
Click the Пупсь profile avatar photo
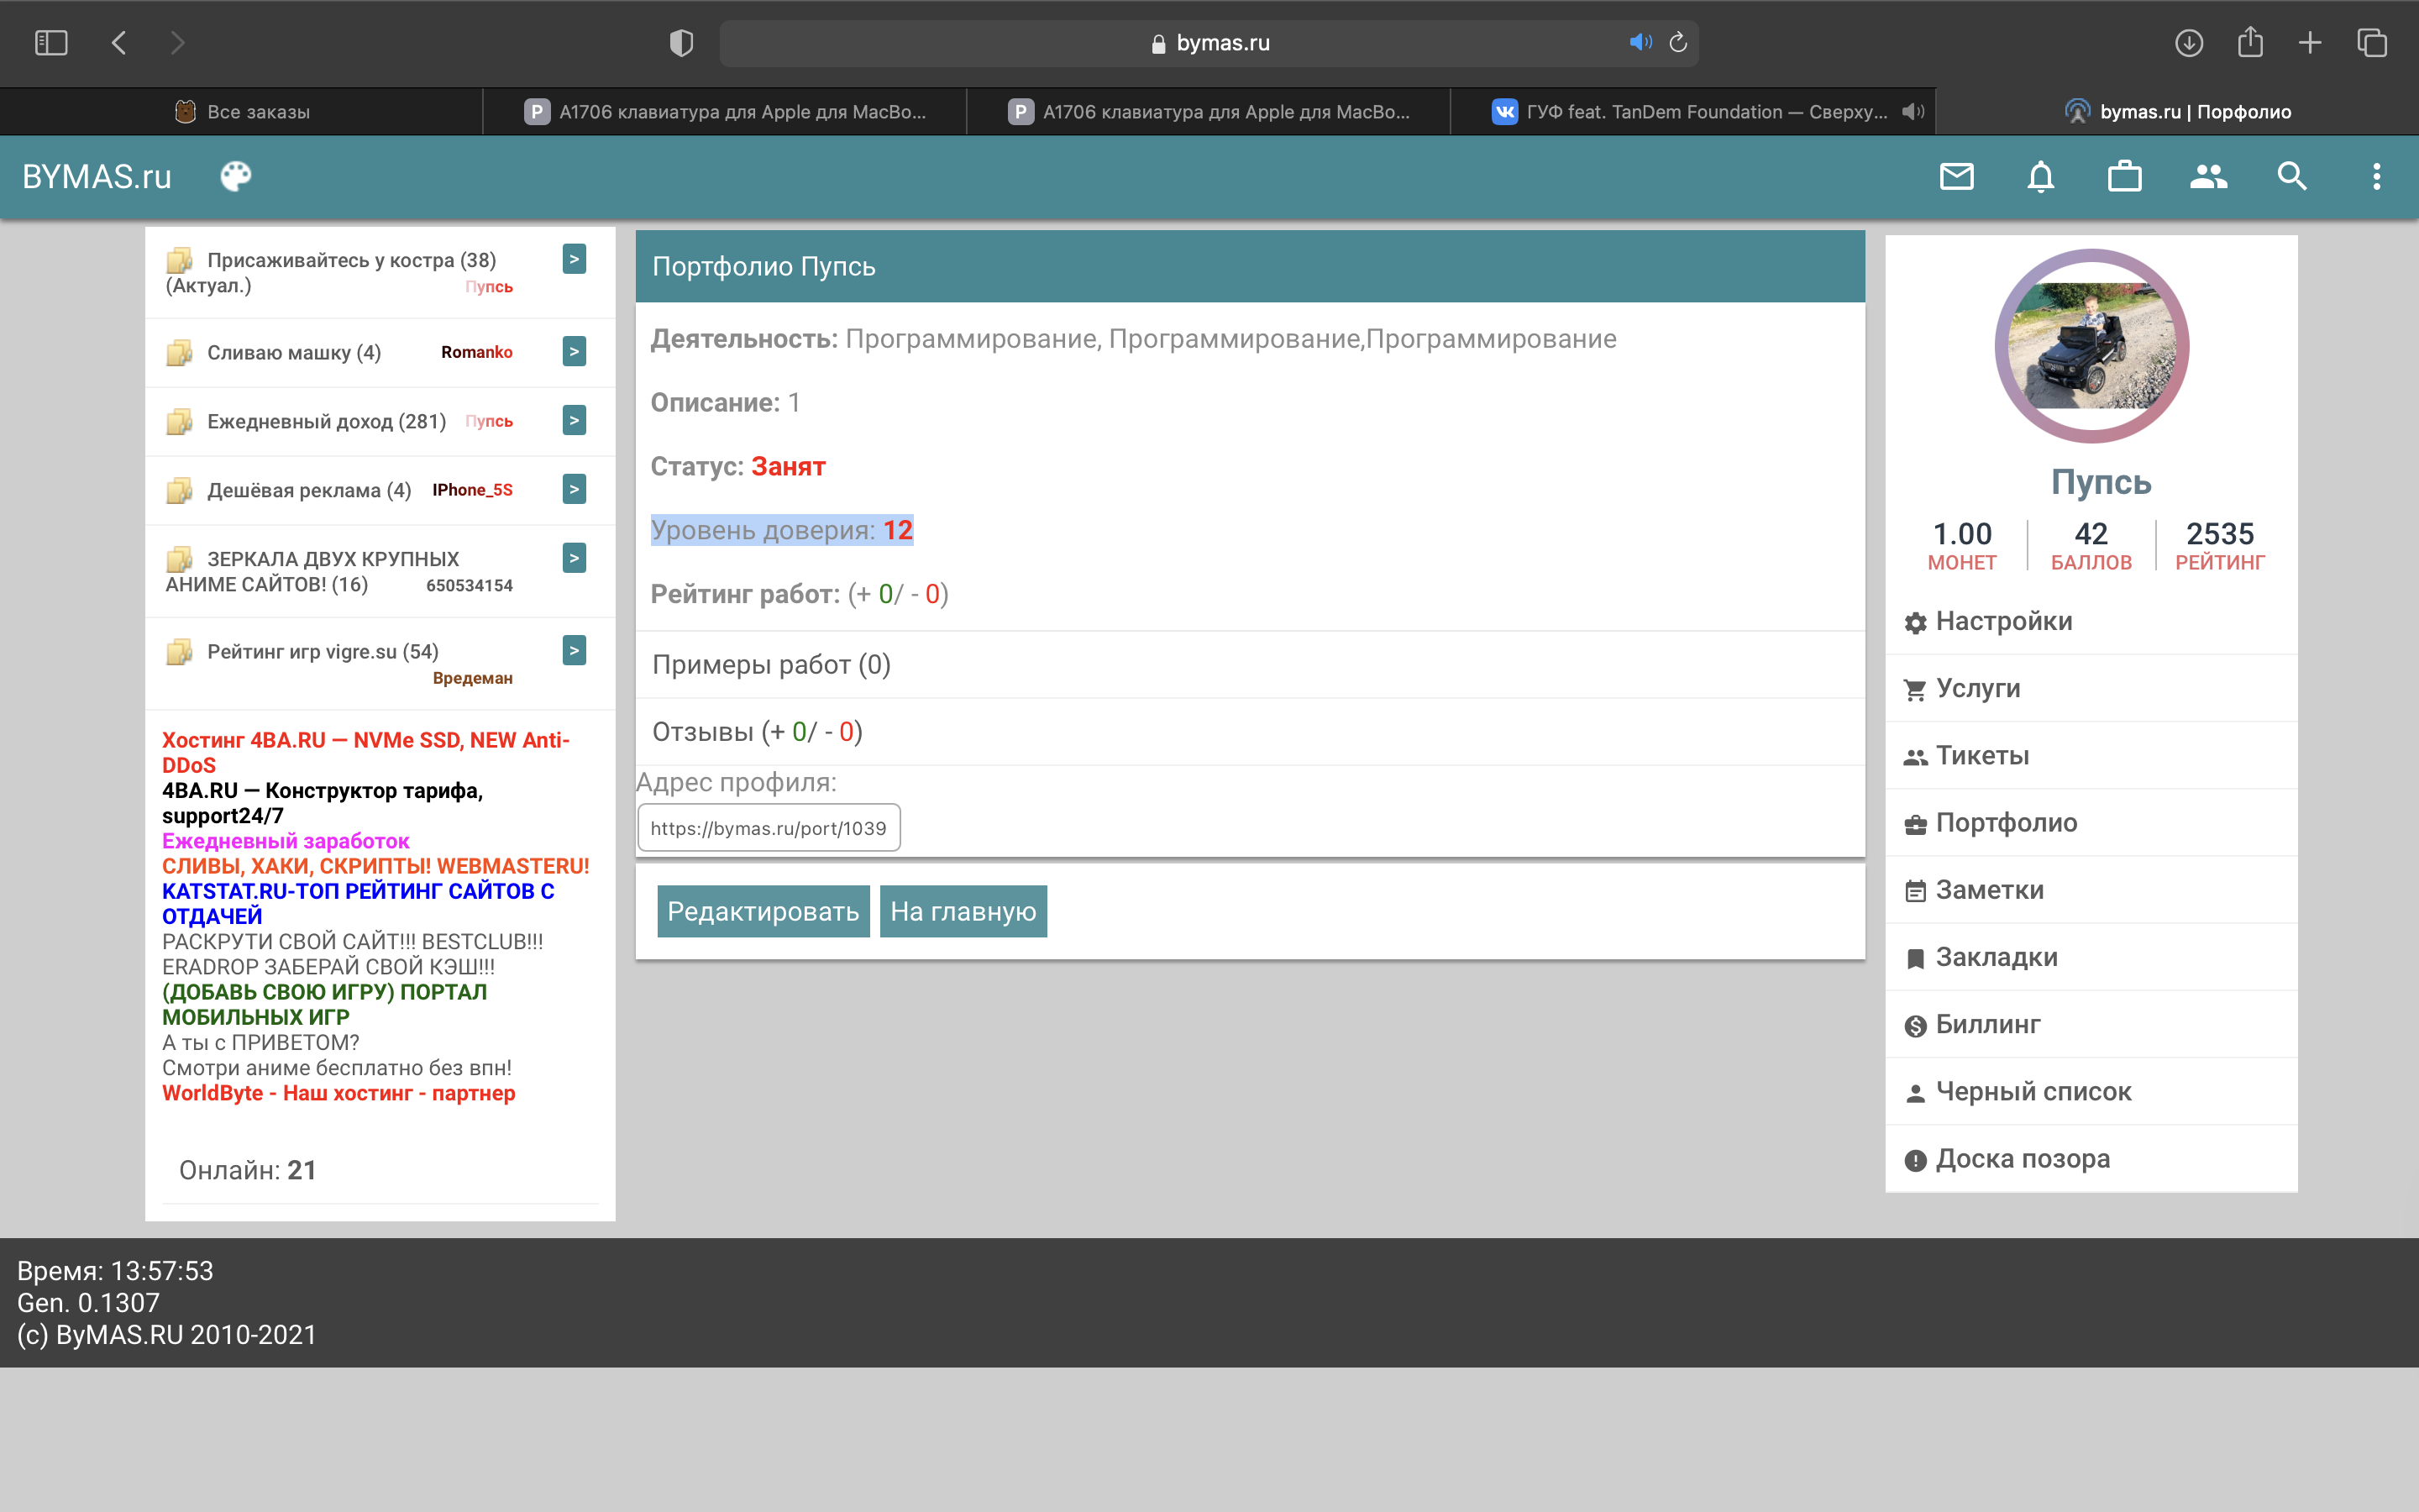click(2091, 346)
